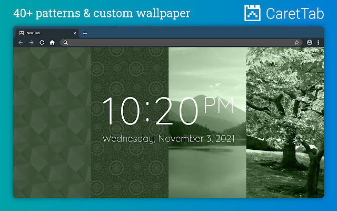Close the New Tab tab

[75, 33]
